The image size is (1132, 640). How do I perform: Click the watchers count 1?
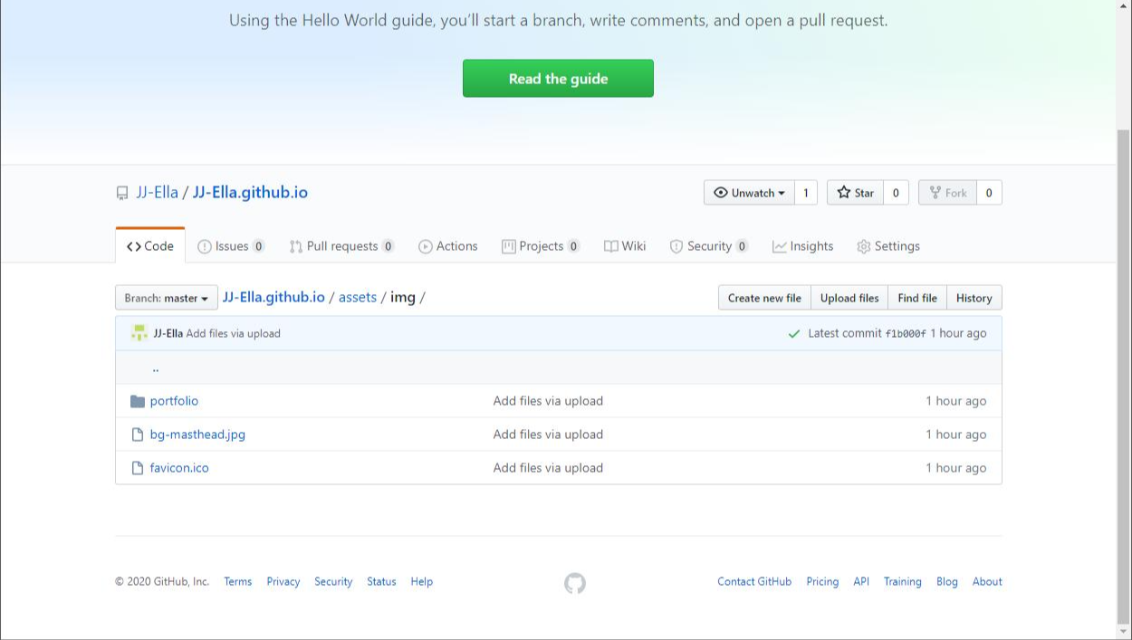(806, 193)
